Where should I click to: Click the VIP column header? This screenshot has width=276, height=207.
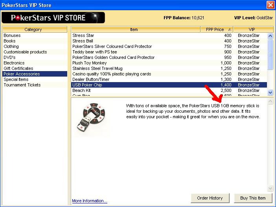tap(252, 29)
